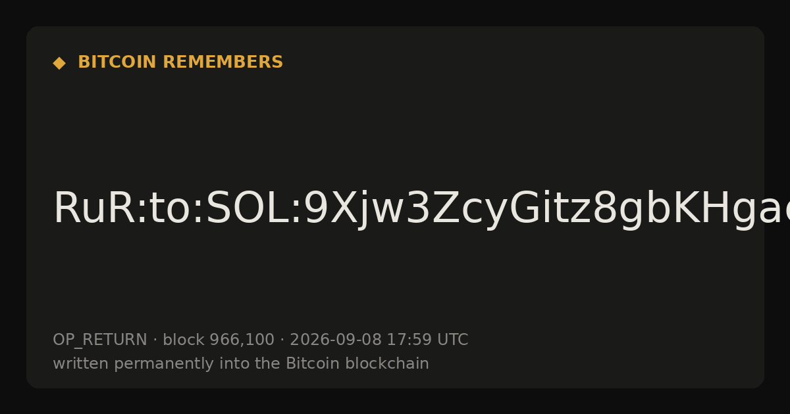790x414 pixels.
Task: Click the orange diamond icon
Action: [x=59, y=63]
